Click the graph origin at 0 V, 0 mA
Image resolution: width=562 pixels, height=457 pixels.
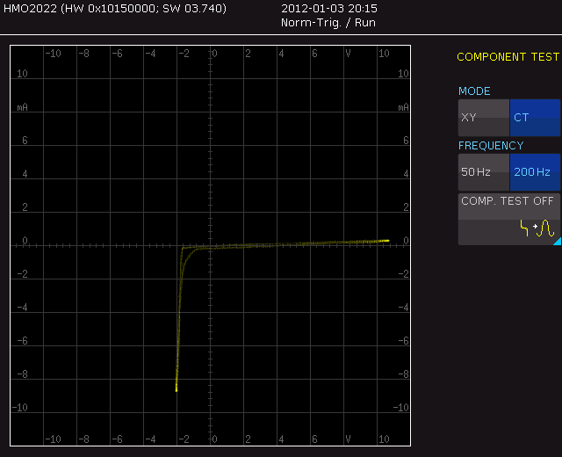[211, 246]
